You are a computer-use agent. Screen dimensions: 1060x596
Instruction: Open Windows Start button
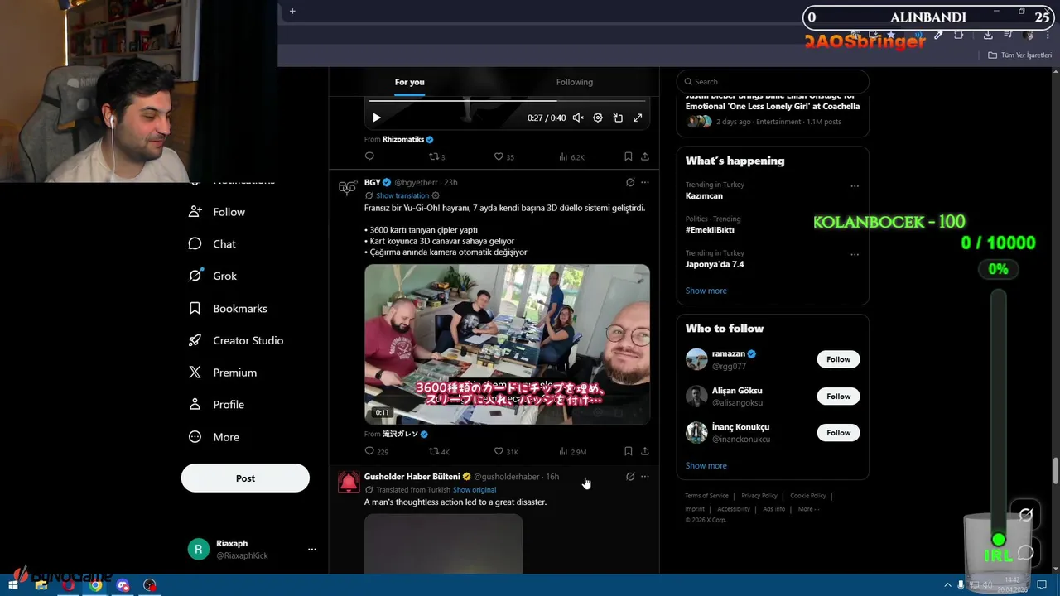(13, 585)
